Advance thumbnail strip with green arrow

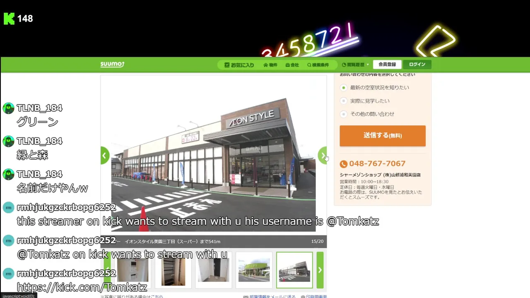(x=320, y=270)
